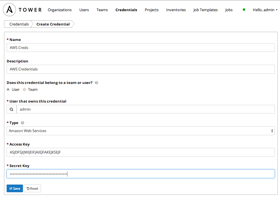This screenshot has width=280, height=200.
Task: Click the owner field containing admin
Action: [145, 109]
